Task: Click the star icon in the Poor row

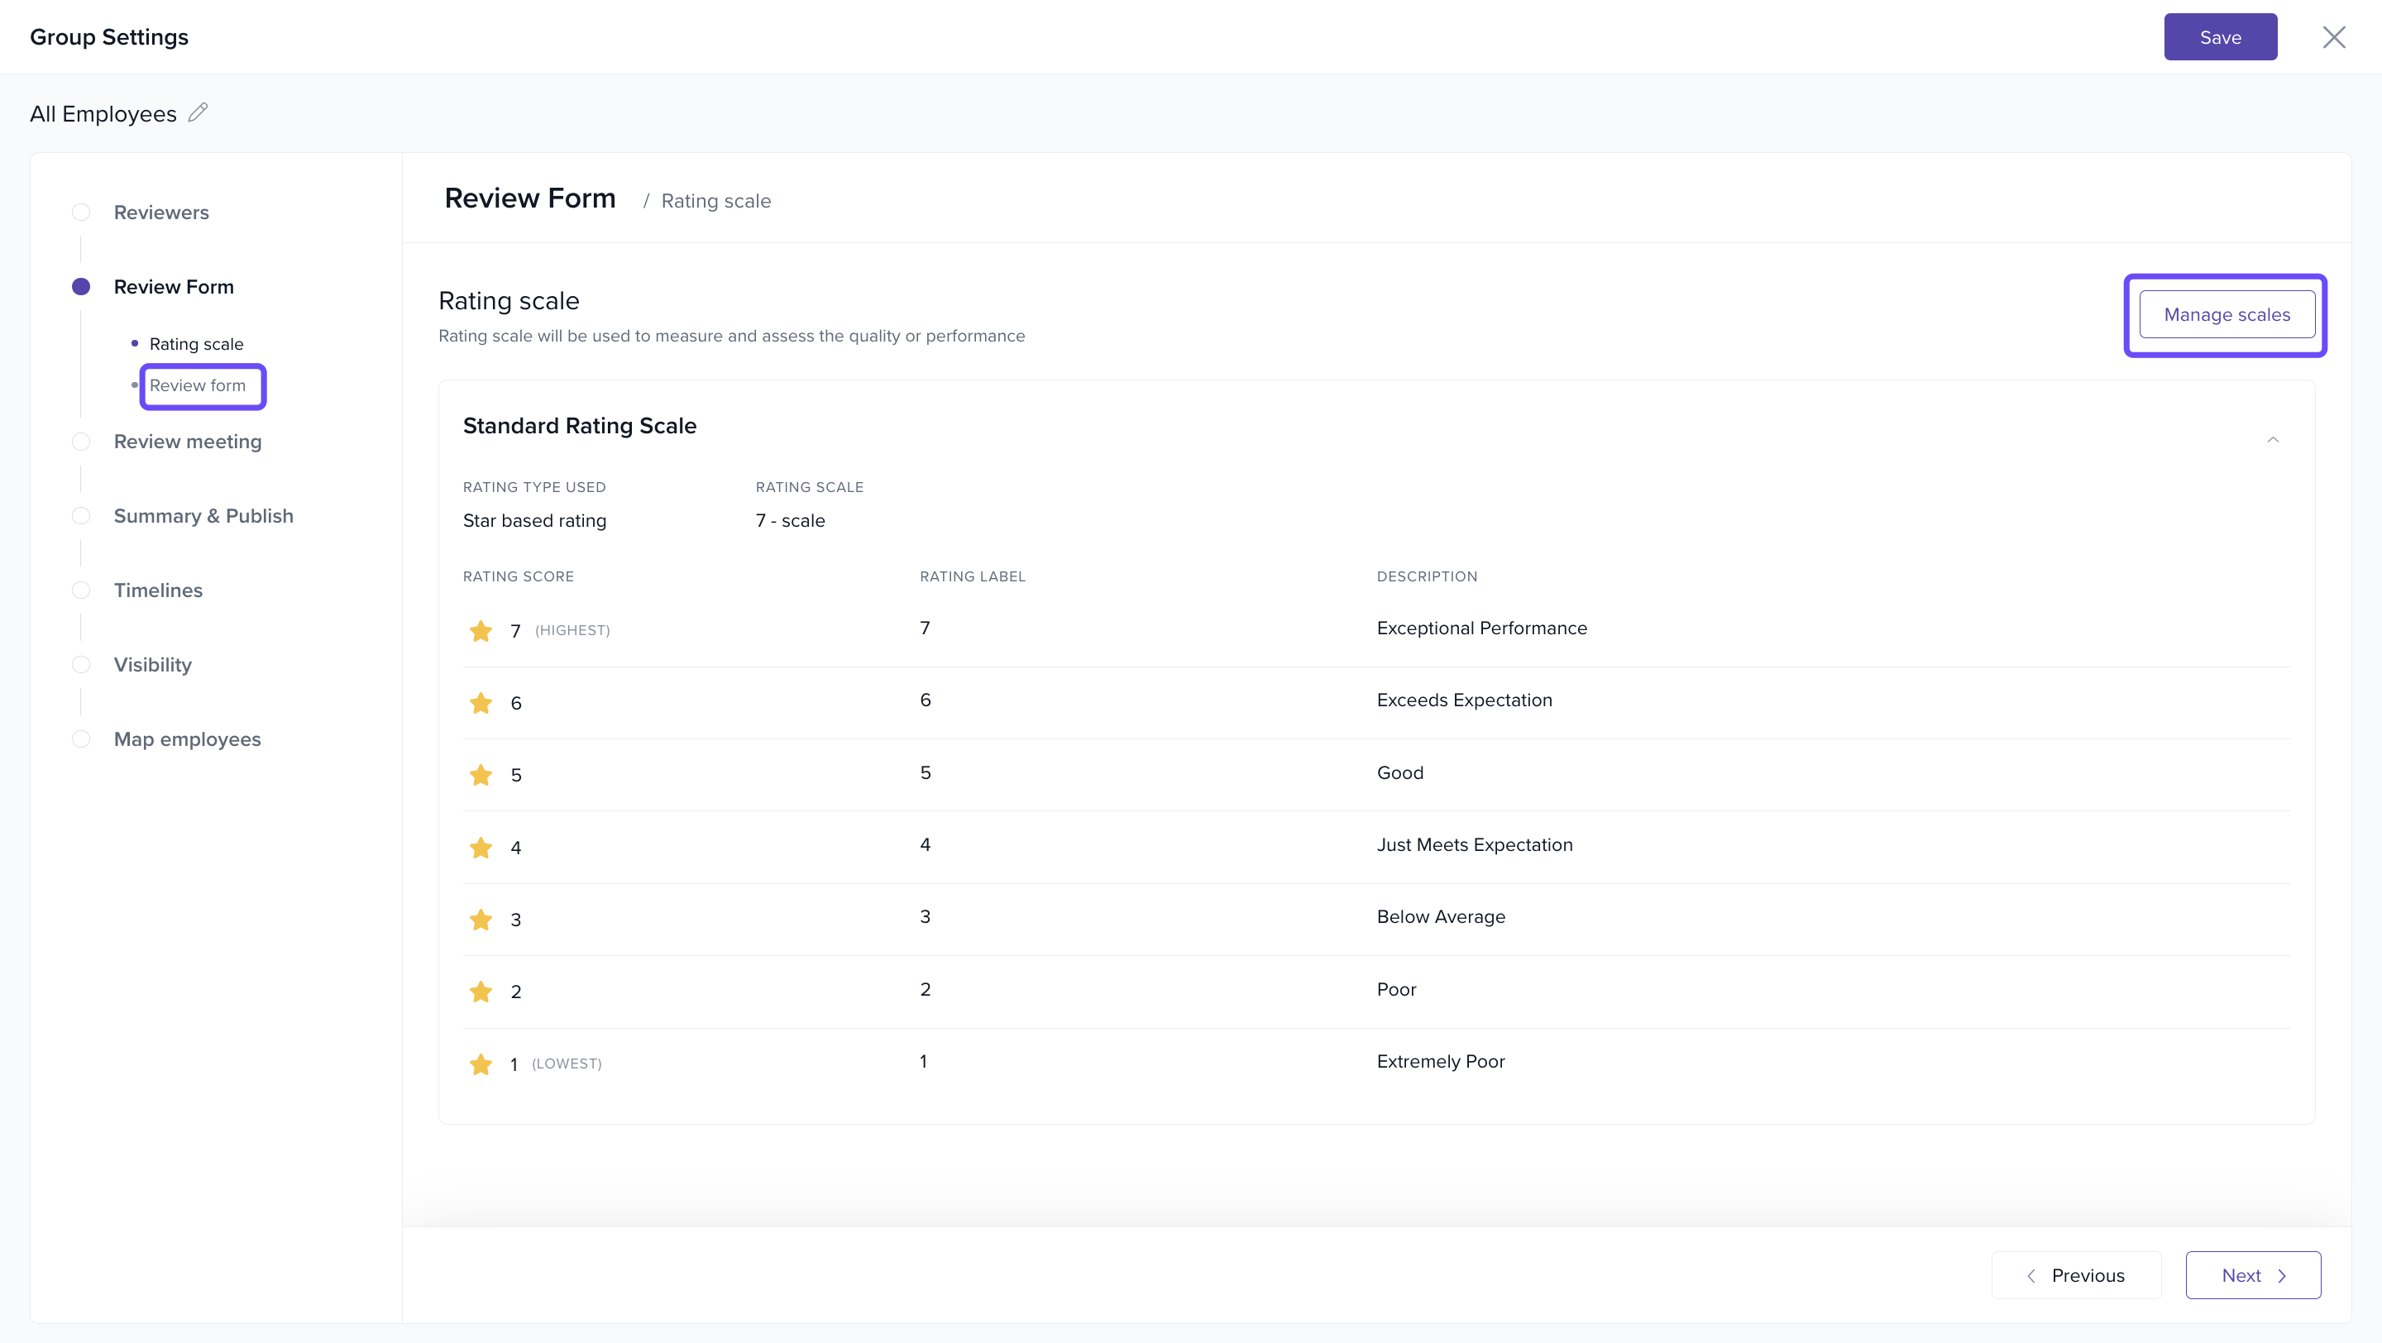Action: 481,992
